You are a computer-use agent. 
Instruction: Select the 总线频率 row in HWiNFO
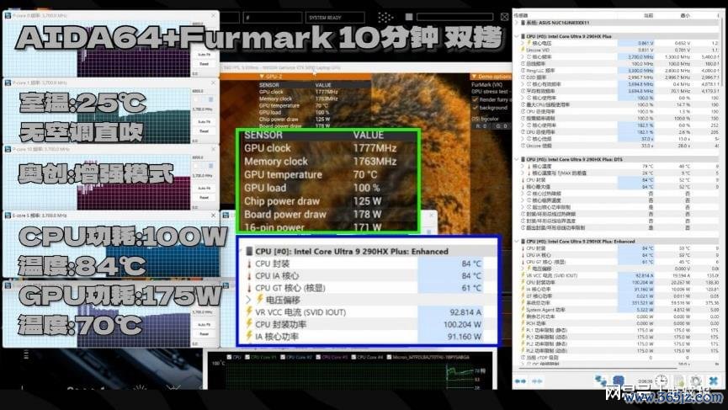click(619, 63)
